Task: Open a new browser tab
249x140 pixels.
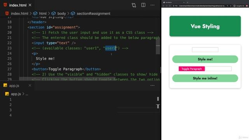Action: tap(188, 2)
